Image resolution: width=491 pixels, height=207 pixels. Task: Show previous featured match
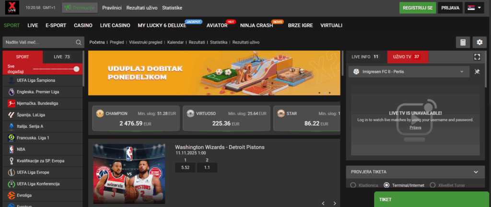(x=324, y=203)
